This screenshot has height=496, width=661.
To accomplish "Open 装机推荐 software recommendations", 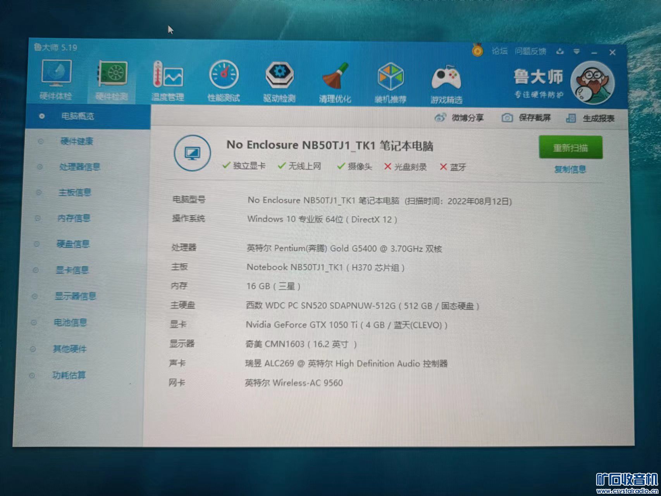I will click(x=391, y=83).
